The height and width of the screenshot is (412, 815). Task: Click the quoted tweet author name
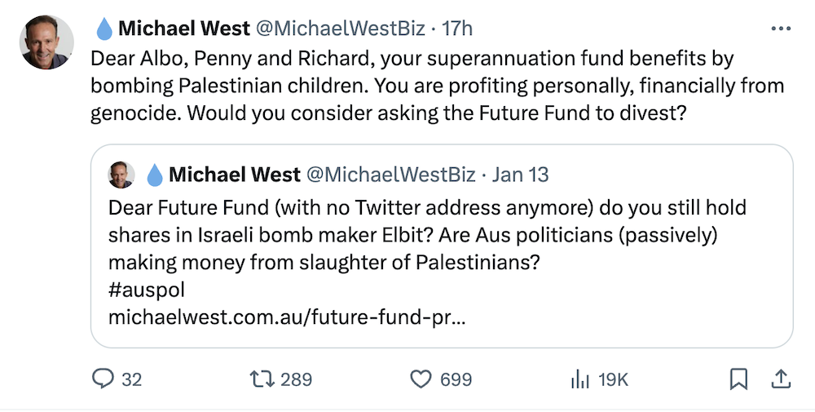click(234, 175)
